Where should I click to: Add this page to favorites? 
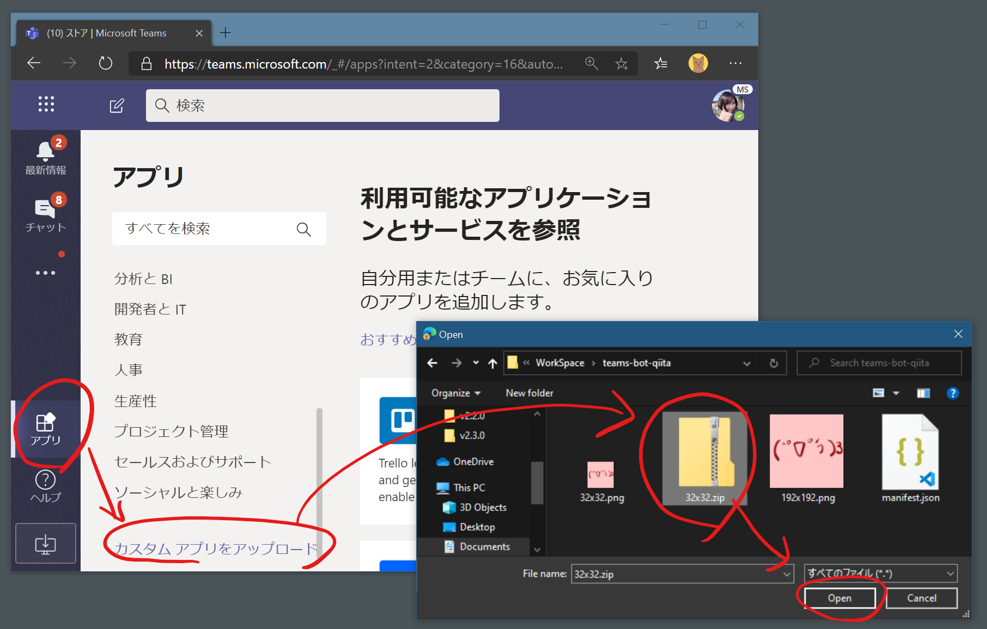point(622,64)
